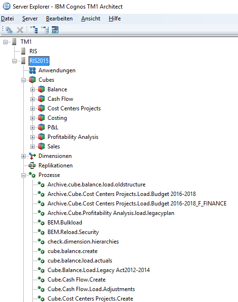
Task: Collapse the RIS2015 server node
Action: click(x=14, y=61)
